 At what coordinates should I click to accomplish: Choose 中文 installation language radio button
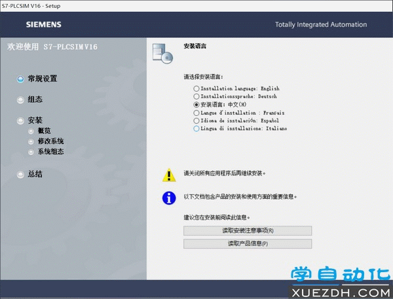click(x=196, y=105)
